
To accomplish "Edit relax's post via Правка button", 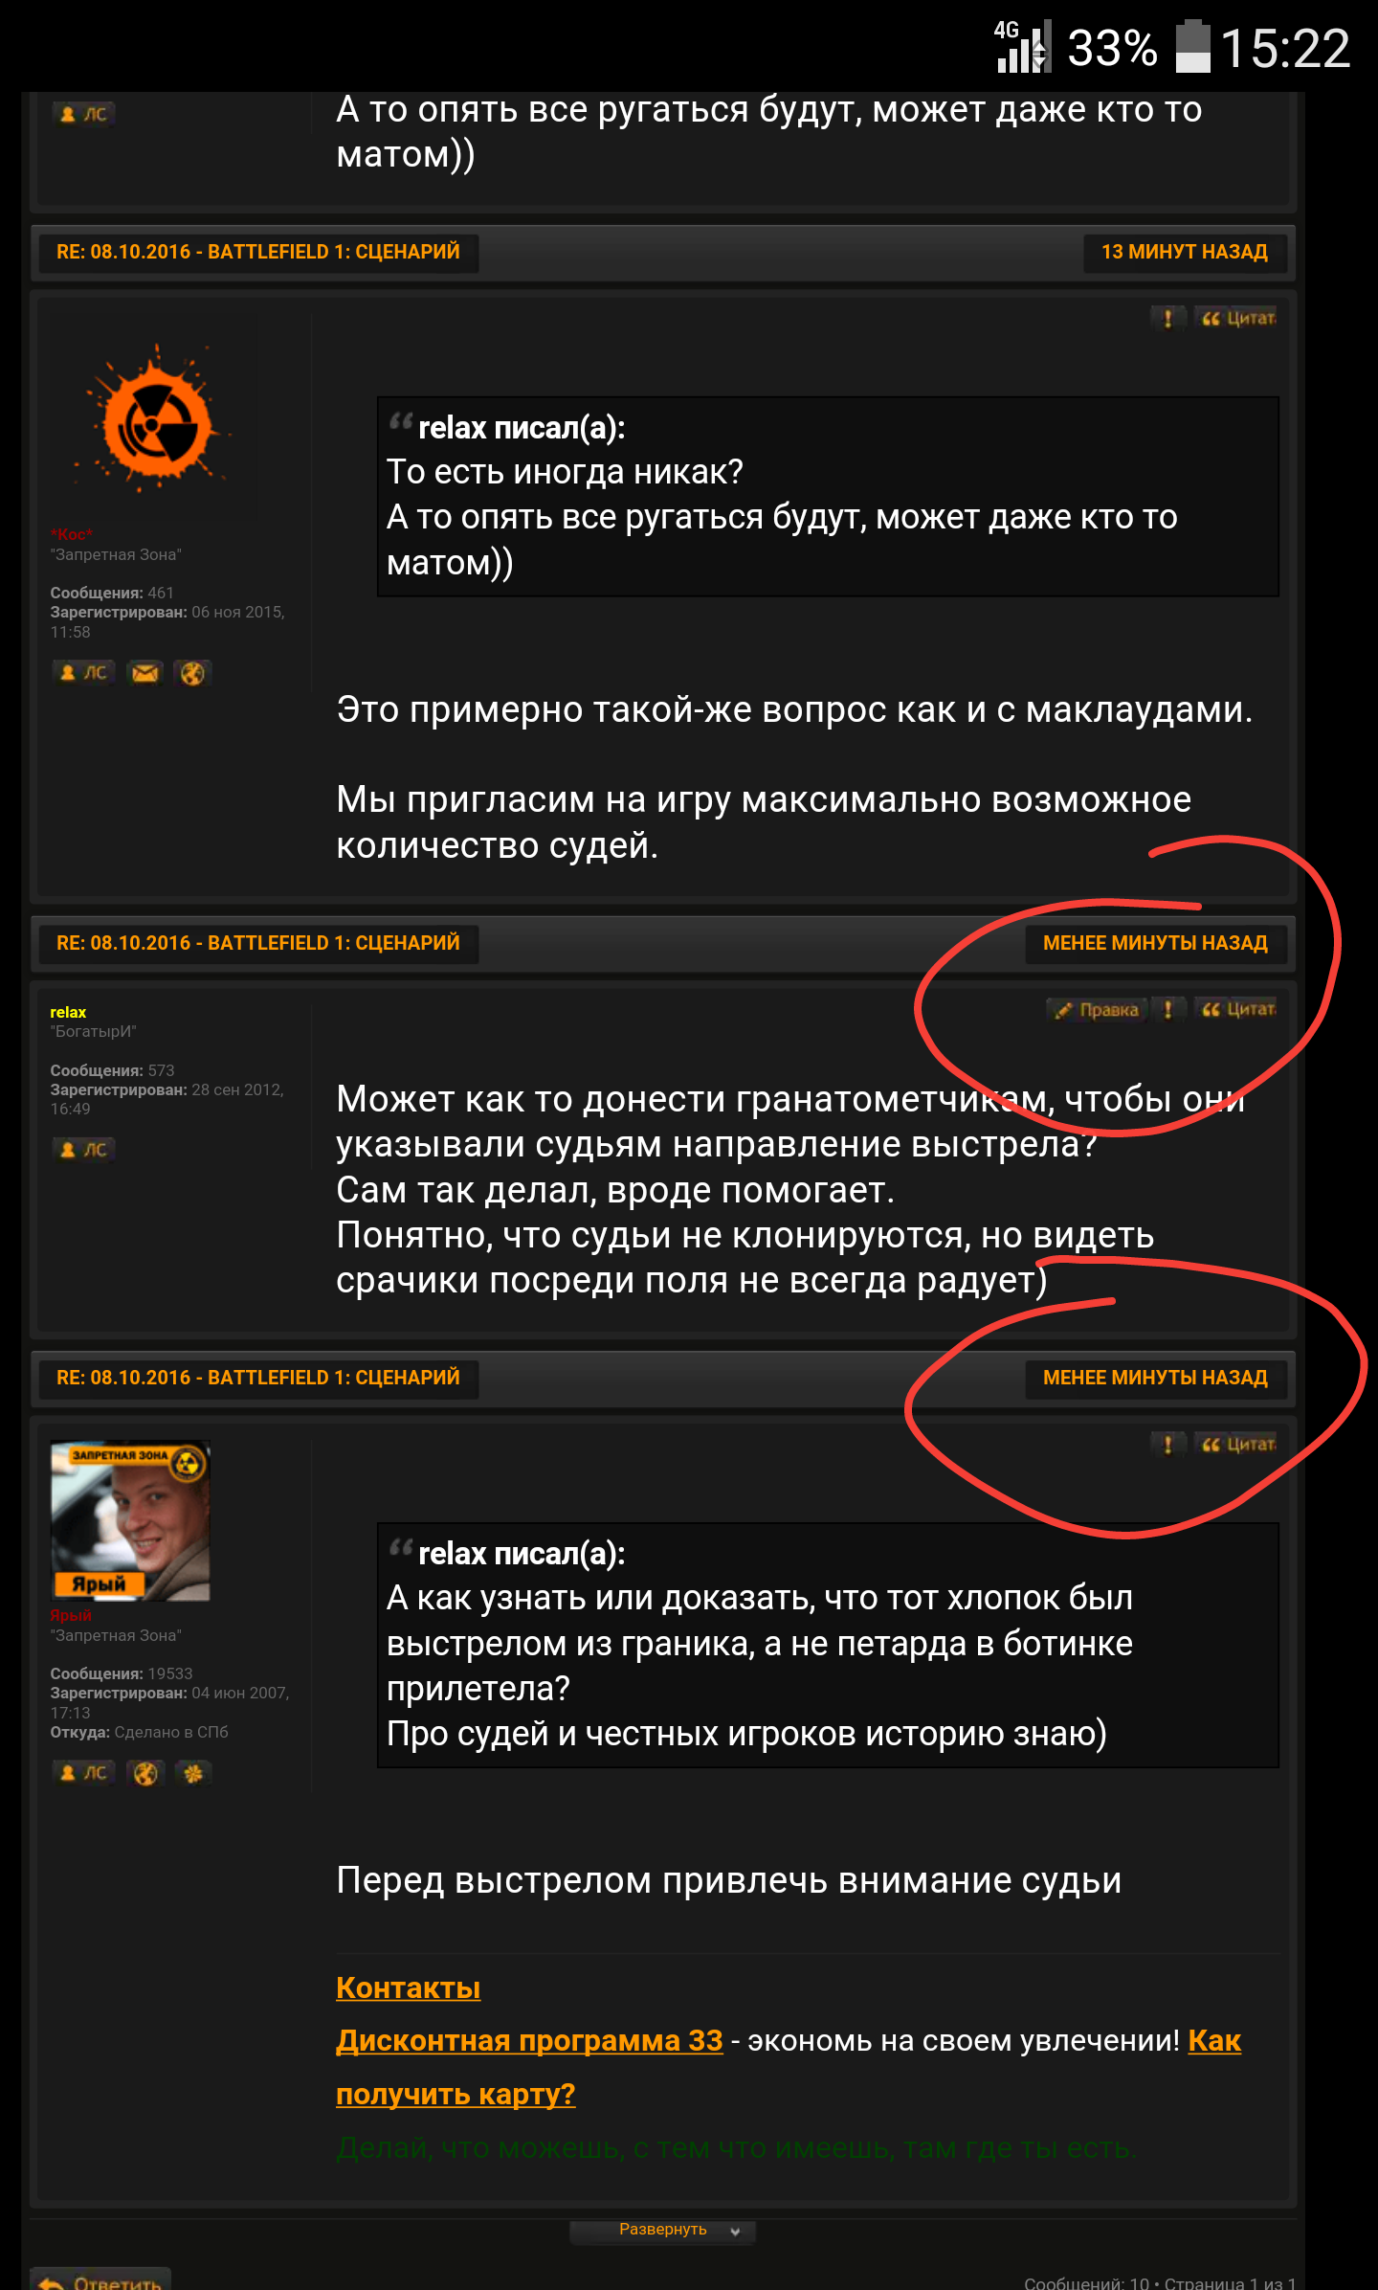I will 1098,1010.
